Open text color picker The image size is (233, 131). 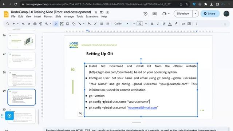[x=170, y=24]
